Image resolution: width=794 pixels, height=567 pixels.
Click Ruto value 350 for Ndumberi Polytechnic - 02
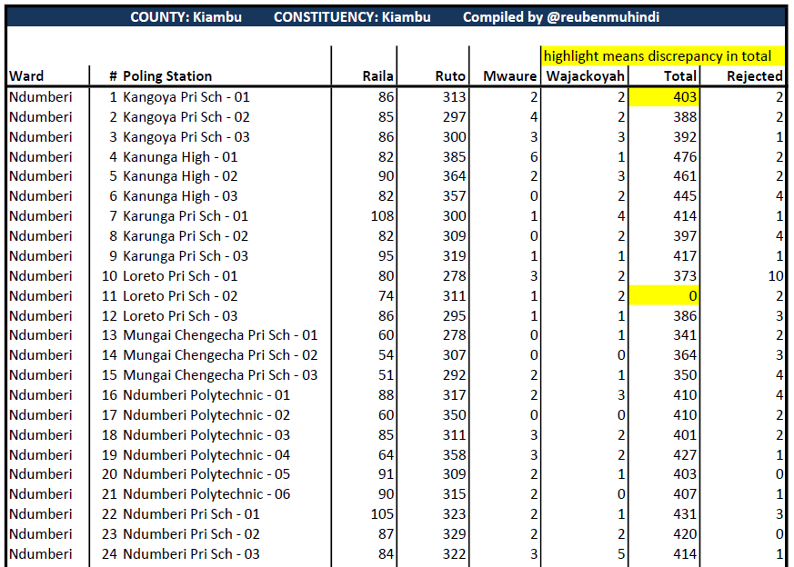point(454,414)
